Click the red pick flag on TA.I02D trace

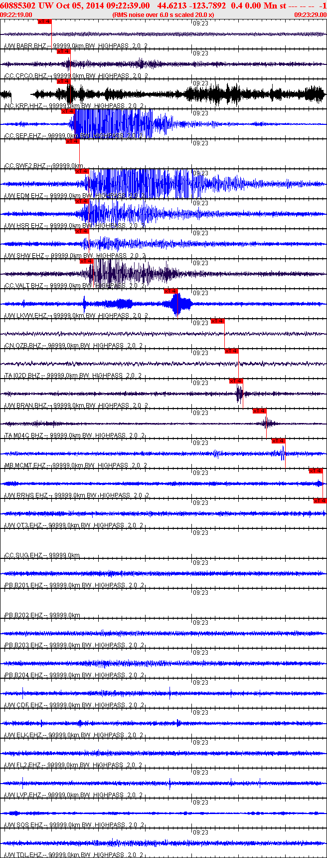[232, 351]
